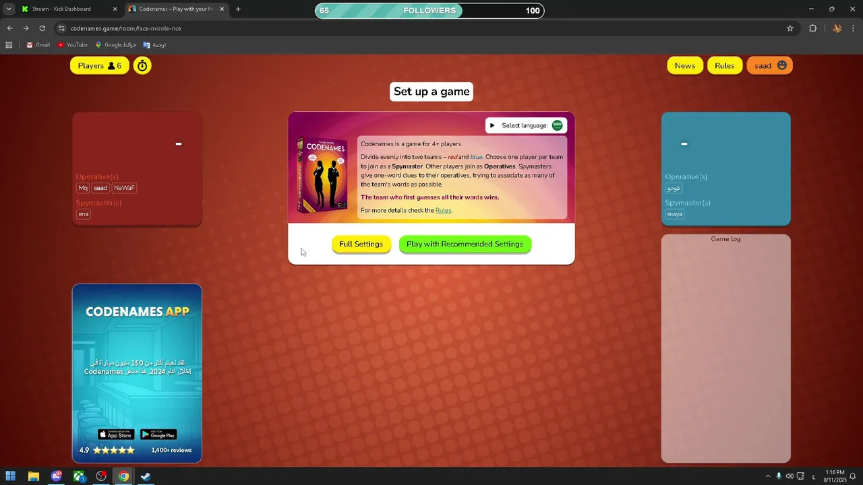863x485 pixels.
Task: Click the address bar URL
Action: (x=126, y=28)
